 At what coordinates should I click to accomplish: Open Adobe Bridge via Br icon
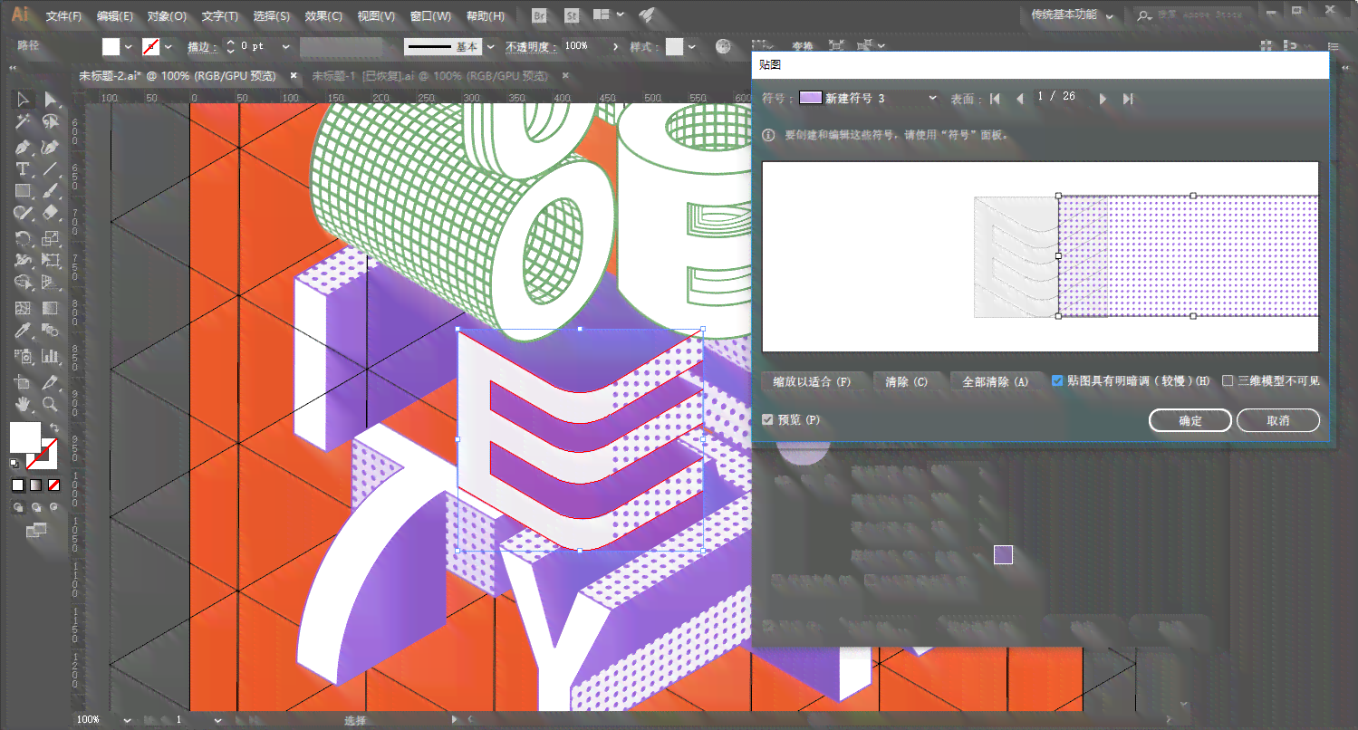(x=540, y=15)
